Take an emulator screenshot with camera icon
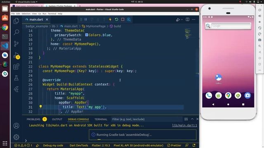 (259, 40)
